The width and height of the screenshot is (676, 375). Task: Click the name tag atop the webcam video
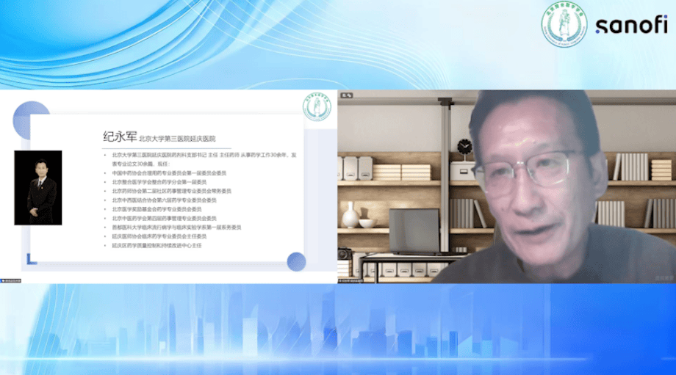(x=345, y=95)
